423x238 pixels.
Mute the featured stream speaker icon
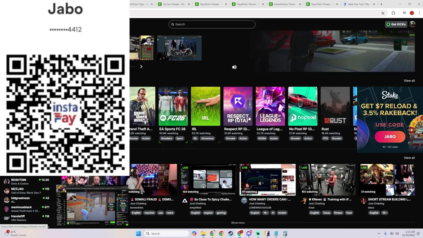coord(234,67)
